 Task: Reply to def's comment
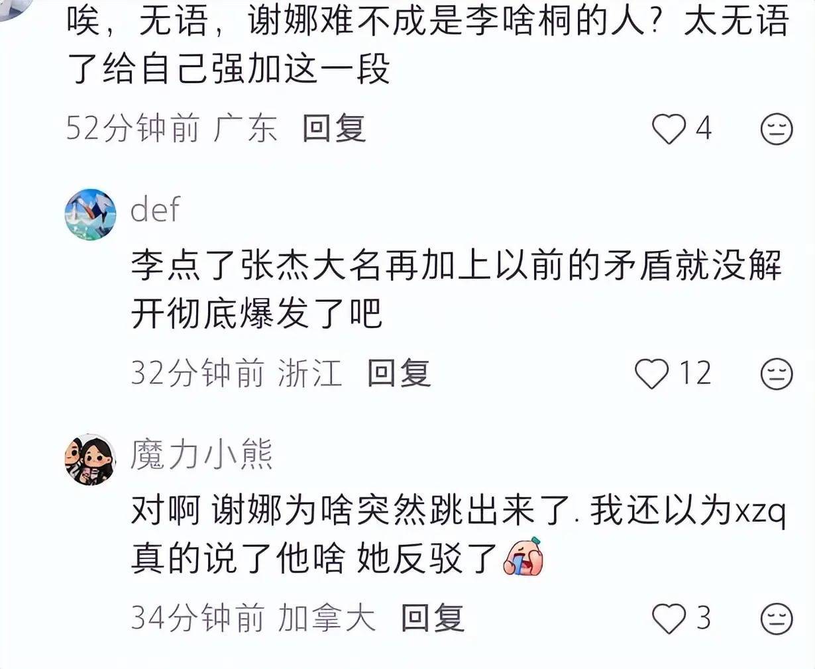[399, 373]
